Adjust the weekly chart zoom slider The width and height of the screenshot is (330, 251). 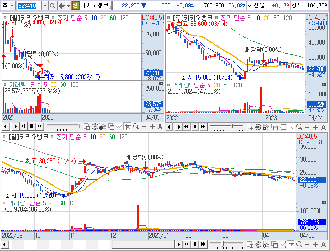pyautogui.click(x=227, y=127)
